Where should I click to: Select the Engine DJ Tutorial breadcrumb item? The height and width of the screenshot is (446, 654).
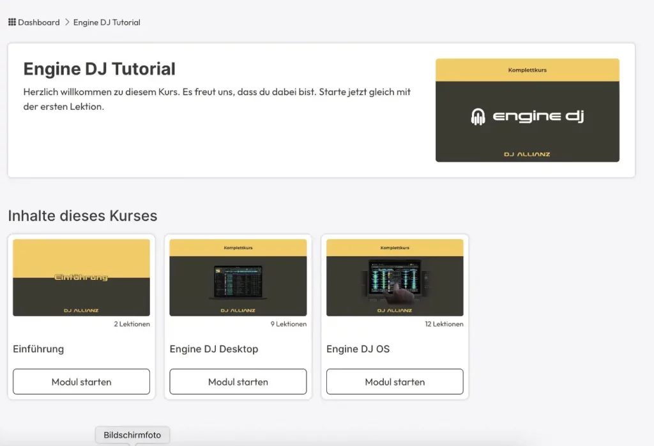(x=107, y=22)
